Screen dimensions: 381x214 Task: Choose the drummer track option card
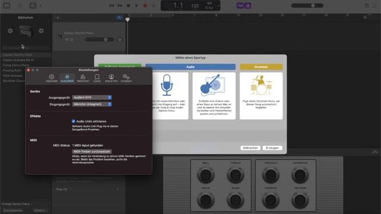click(x=261, y=96)
